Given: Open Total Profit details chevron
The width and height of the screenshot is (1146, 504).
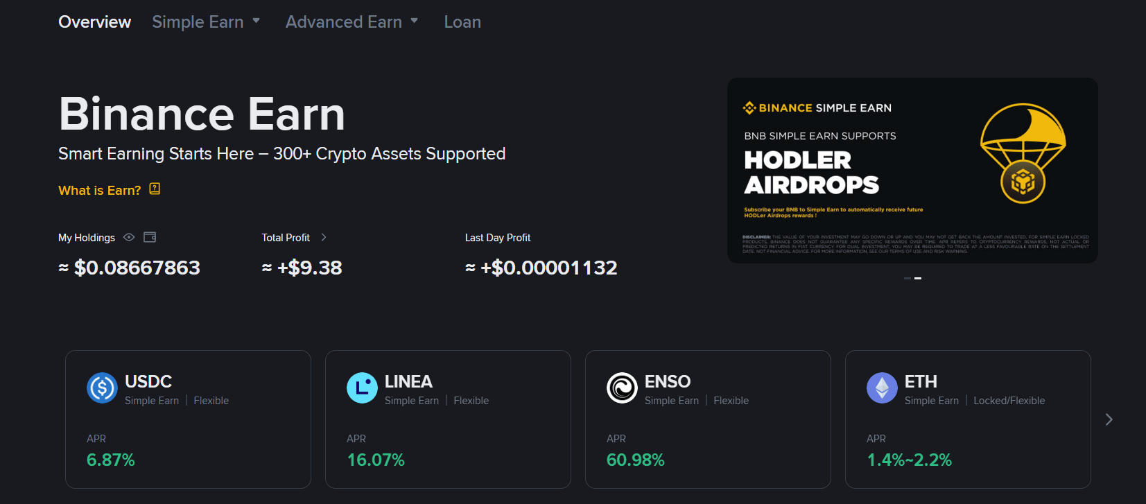Looking at the screenshot, I should coord(324,237).
